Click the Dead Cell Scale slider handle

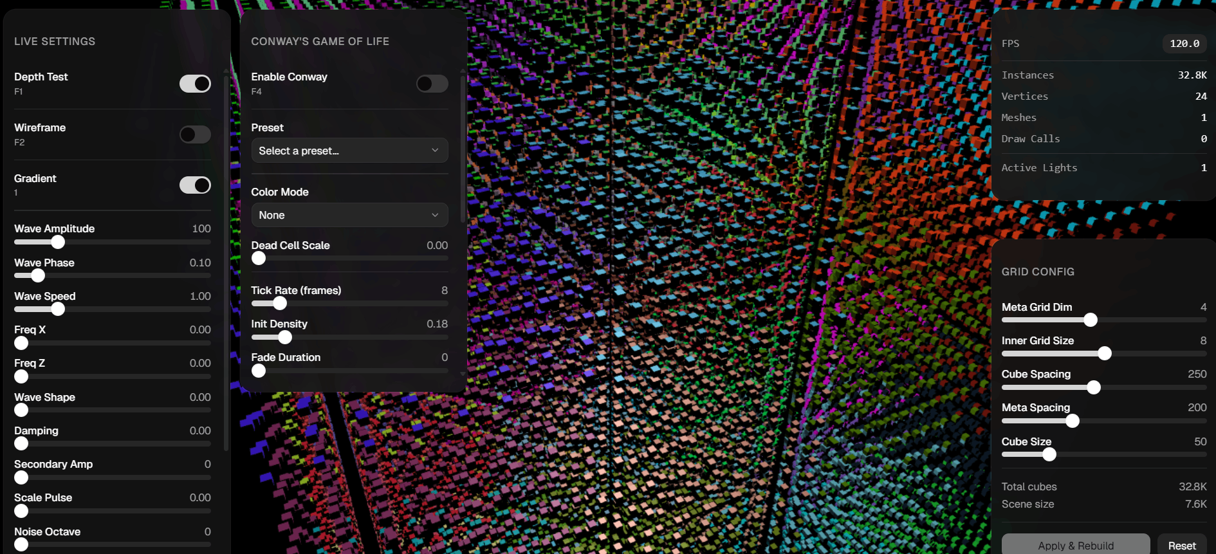[259, 258]
